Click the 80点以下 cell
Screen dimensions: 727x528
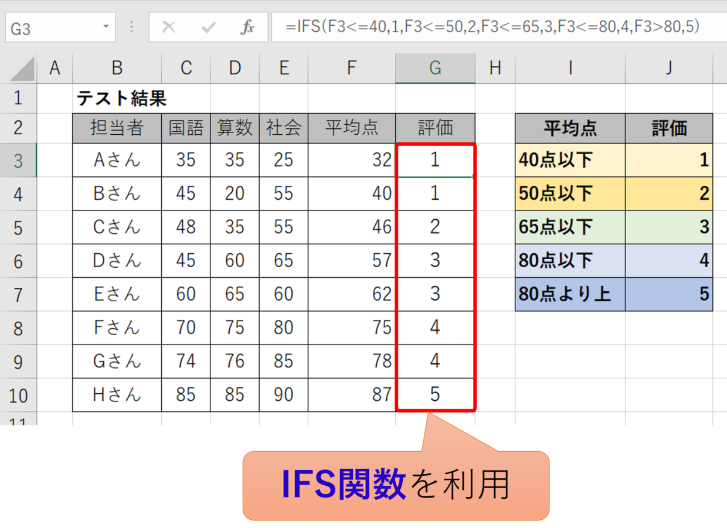point(570,260)
